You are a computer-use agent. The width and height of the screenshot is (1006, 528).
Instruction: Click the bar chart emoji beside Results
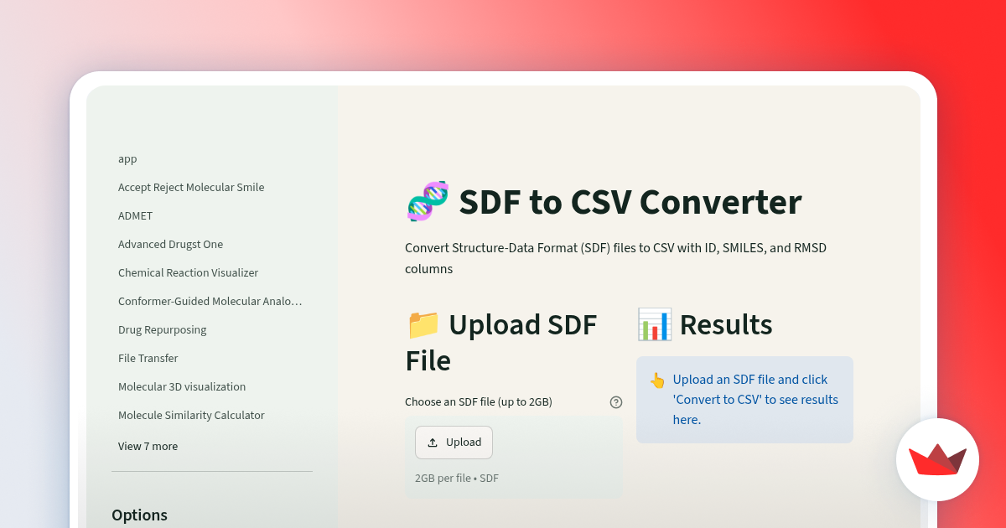tap(654, 324)
